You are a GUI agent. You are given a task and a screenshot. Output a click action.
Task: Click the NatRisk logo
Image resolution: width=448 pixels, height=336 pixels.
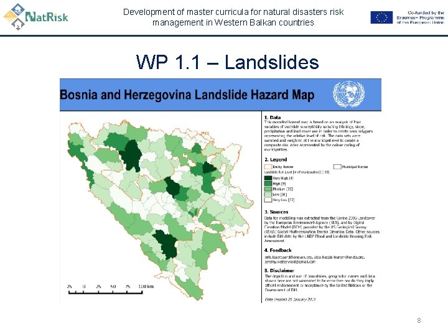click(36, 17)
